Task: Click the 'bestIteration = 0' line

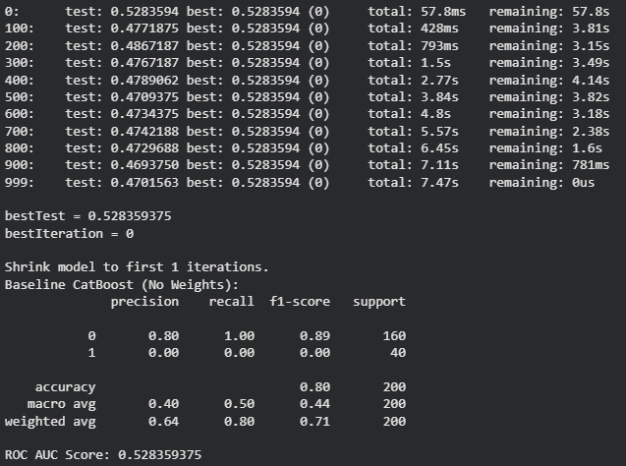Action: (x=69, y=234)
